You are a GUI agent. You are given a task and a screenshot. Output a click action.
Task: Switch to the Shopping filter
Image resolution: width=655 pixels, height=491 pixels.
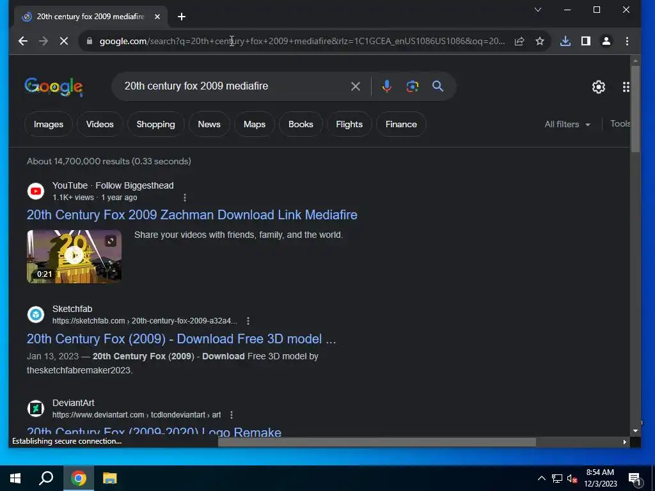(156, 125)
